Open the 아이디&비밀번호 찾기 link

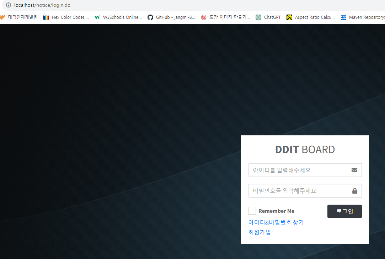click(276, 222)
